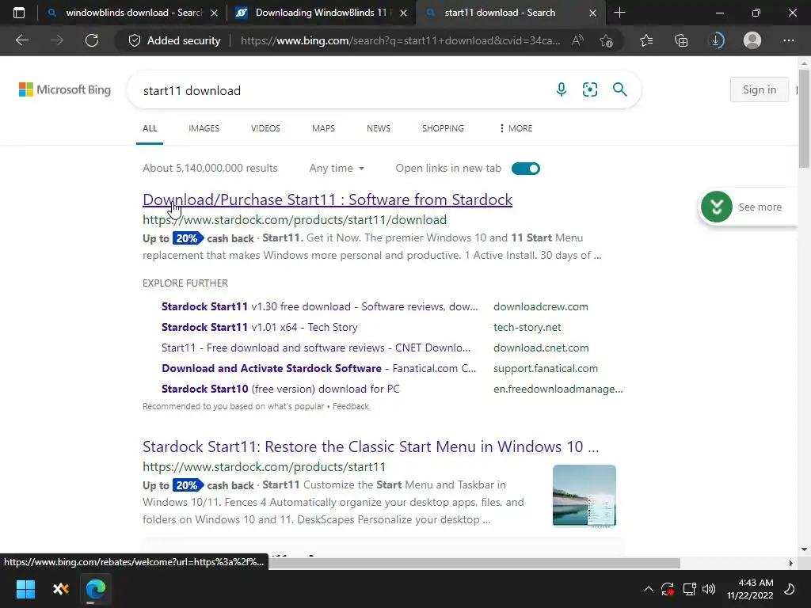Open the tab actions menu icon
This screenshot has width=811, height=608.
click(19, 13)
